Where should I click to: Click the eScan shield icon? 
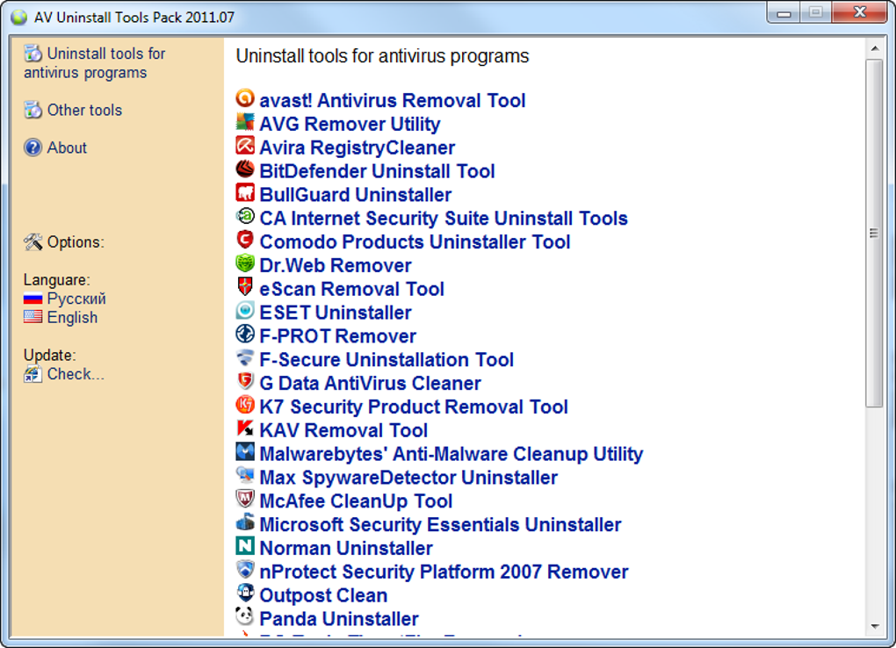tap(245, 287)
